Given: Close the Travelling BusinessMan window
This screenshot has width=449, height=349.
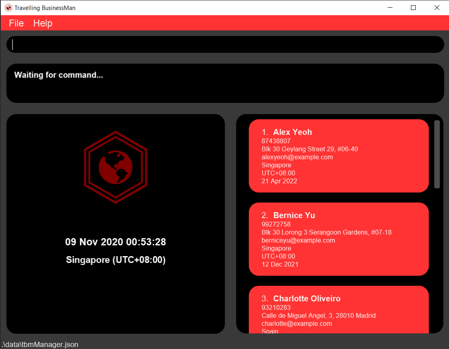Looking at the screenshot, I should tap(437, 8).
